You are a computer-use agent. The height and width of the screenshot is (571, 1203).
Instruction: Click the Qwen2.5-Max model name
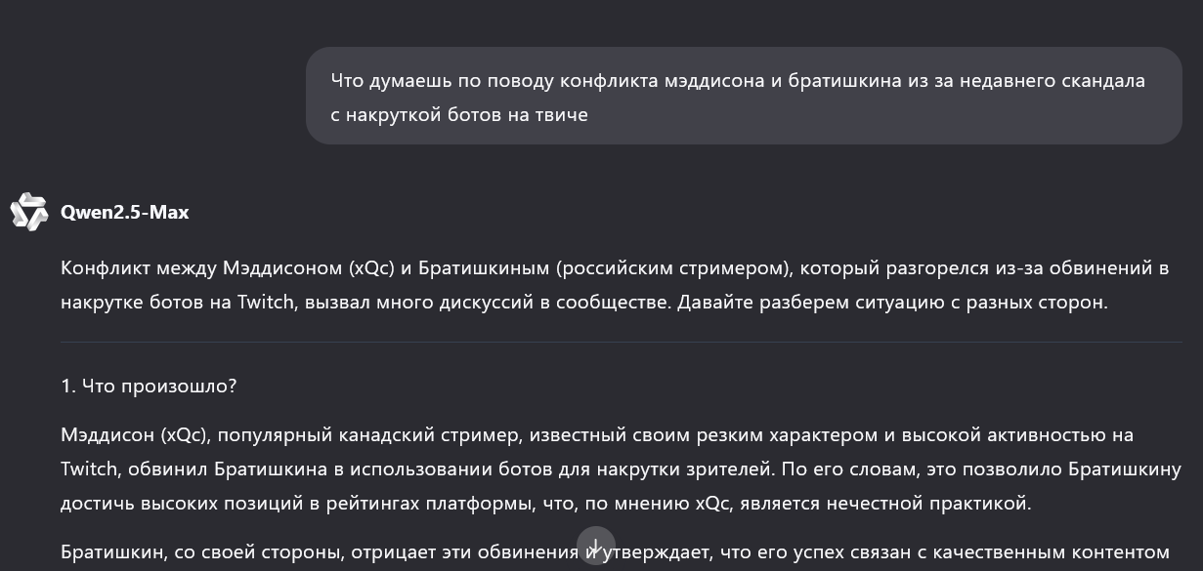point(124,212)
